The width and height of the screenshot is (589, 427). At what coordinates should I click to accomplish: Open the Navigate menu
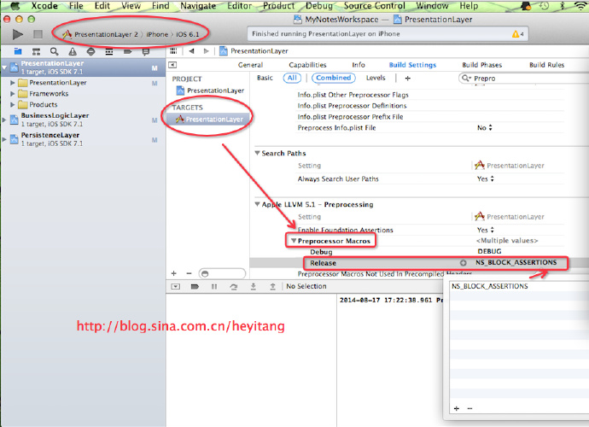(x=198, y=6)
